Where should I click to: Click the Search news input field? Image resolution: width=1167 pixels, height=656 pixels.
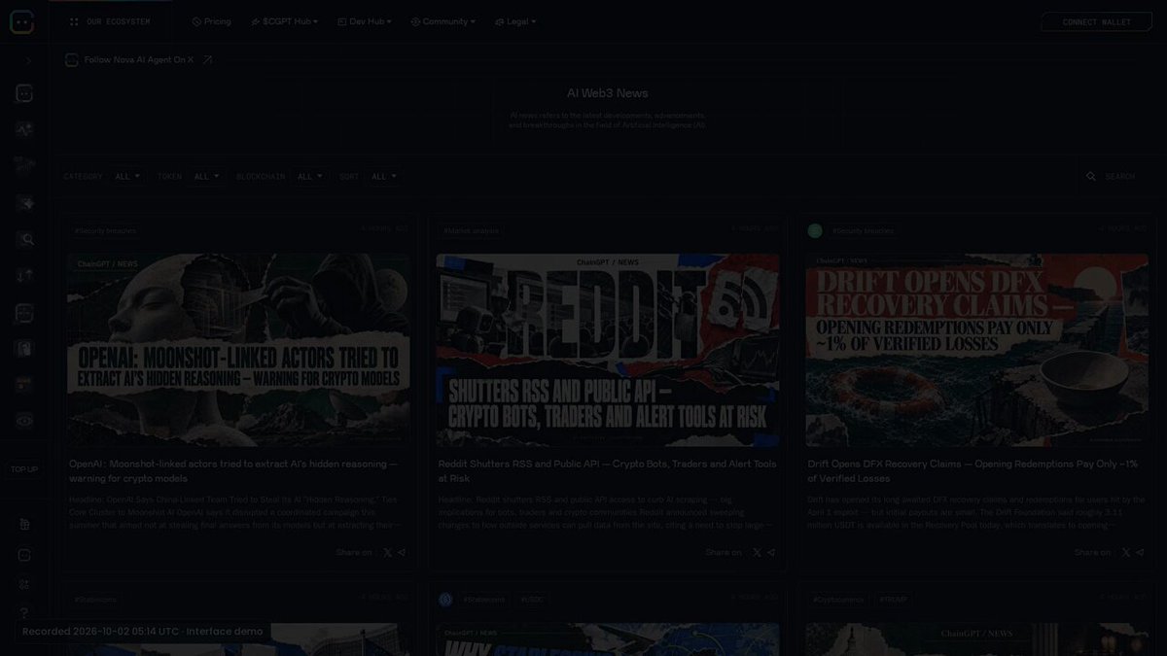point(1118,177)
